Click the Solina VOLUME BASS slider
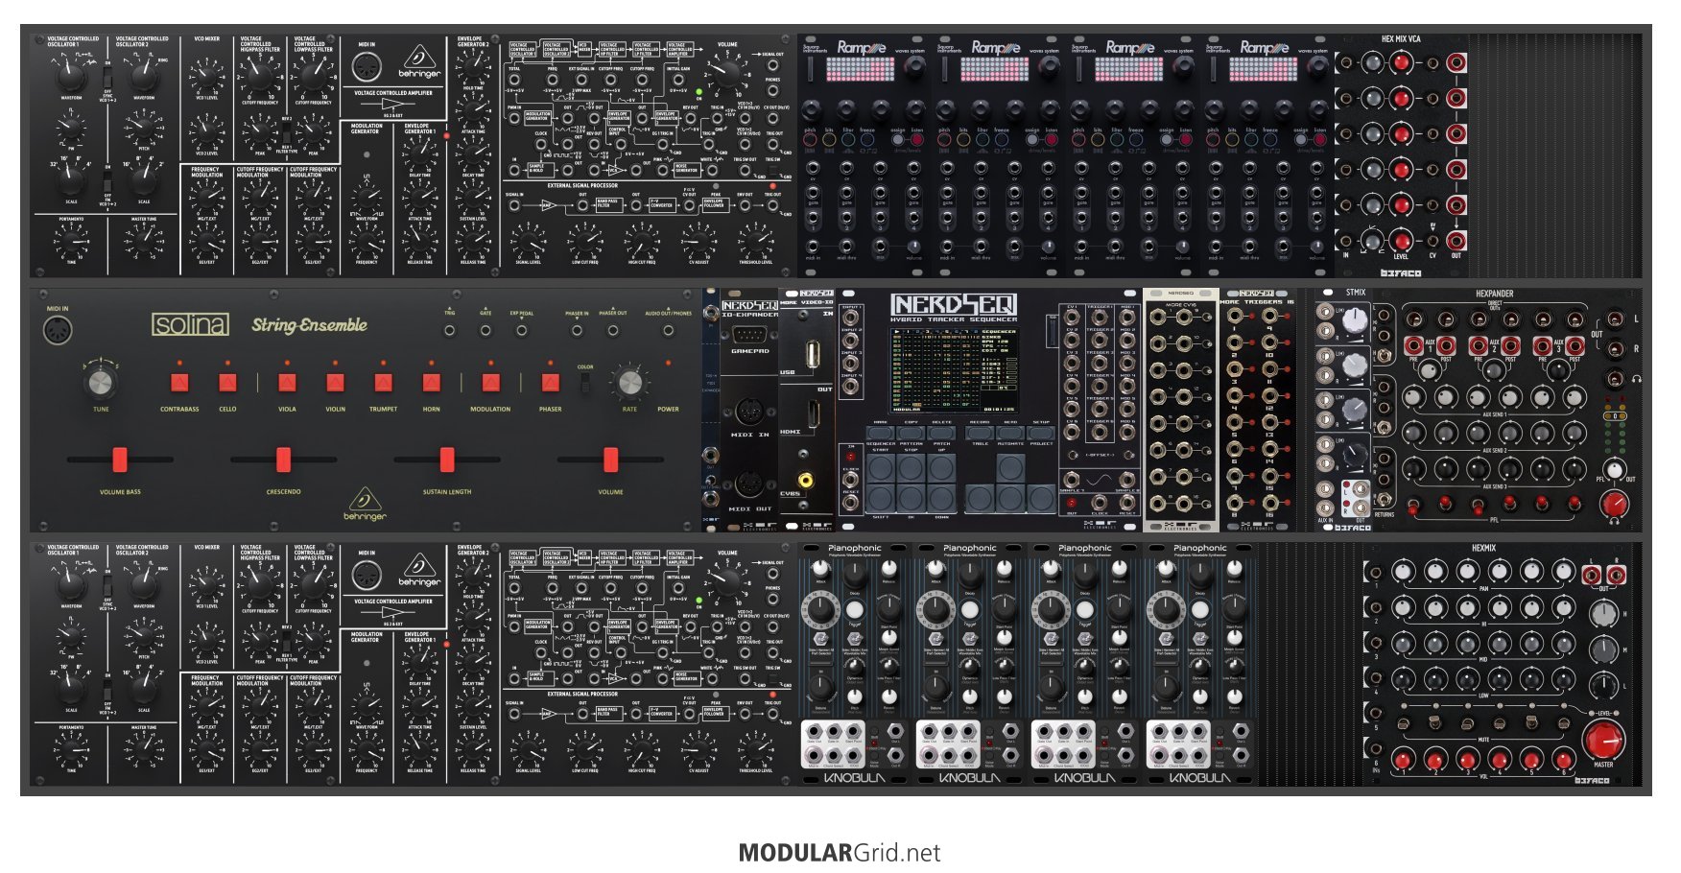This screenshot has height=873, width=1681. [120, 460]
